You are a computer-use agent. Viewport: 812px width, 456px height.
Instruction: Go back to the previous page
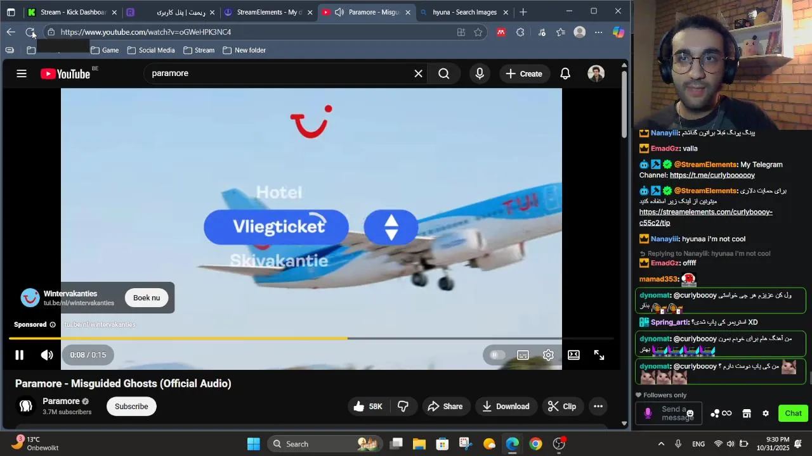click(11, 32)
